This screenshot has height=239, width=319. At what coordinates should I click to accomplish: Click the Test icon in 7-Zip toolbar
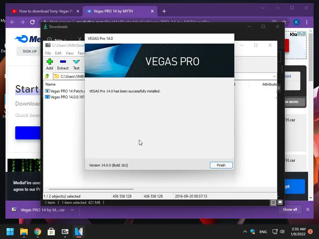tap(76, 64)
